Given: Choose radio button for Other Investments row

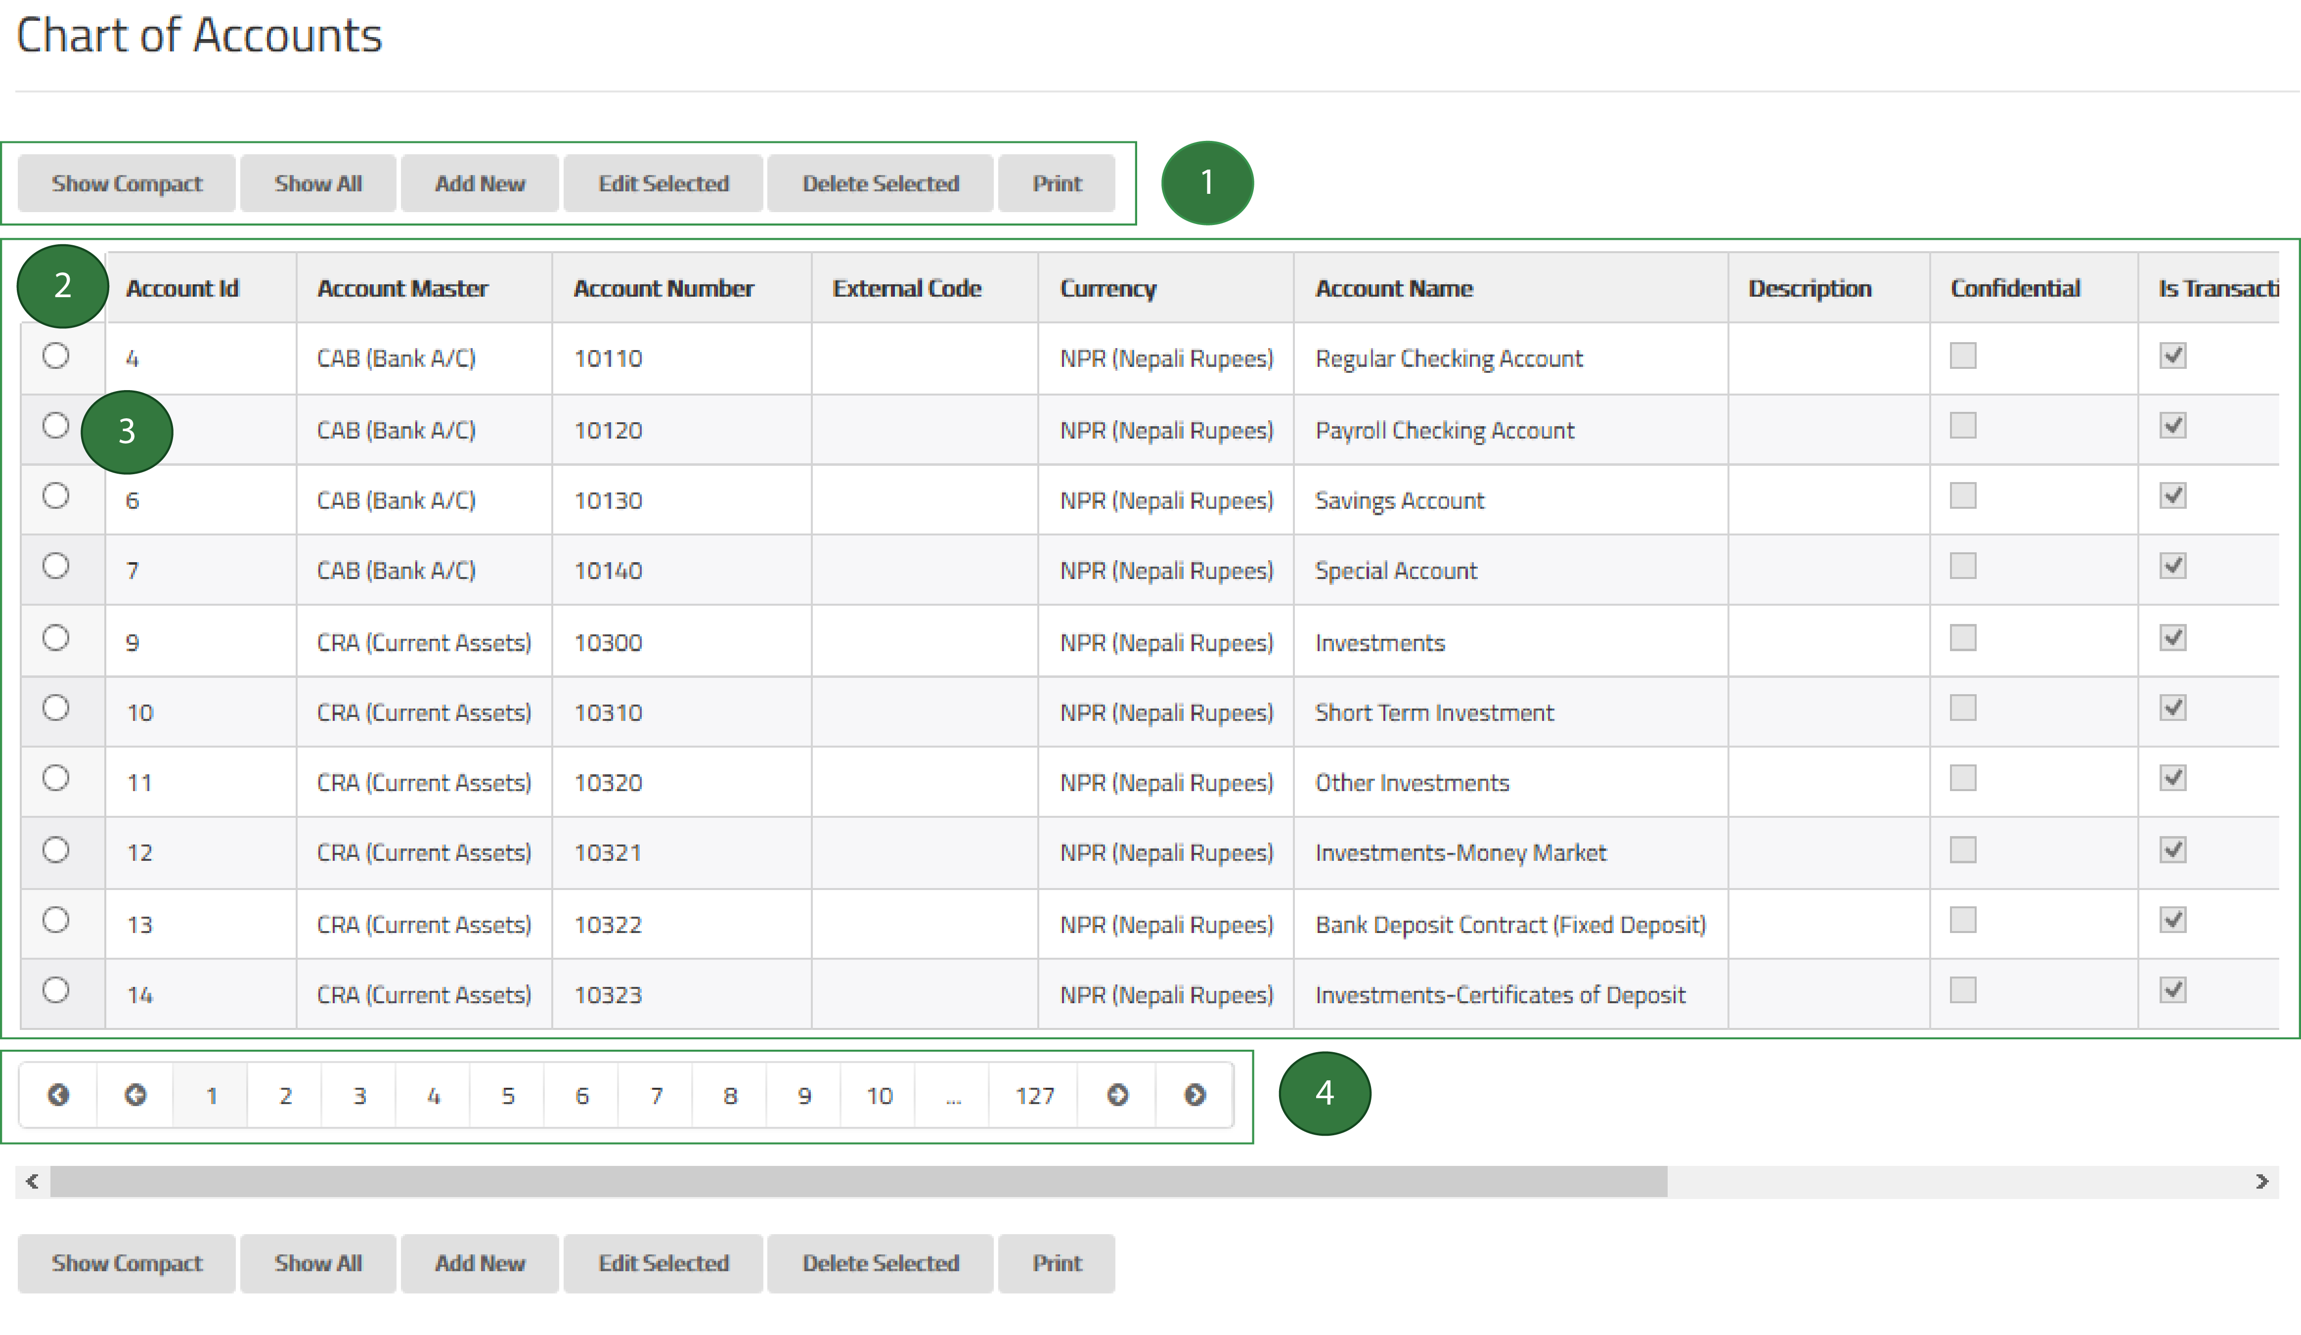Looking at the screenshot, I should point(56,778).
